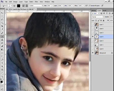Select the Clone Stamp tool
114x91 pixels.
2,40
